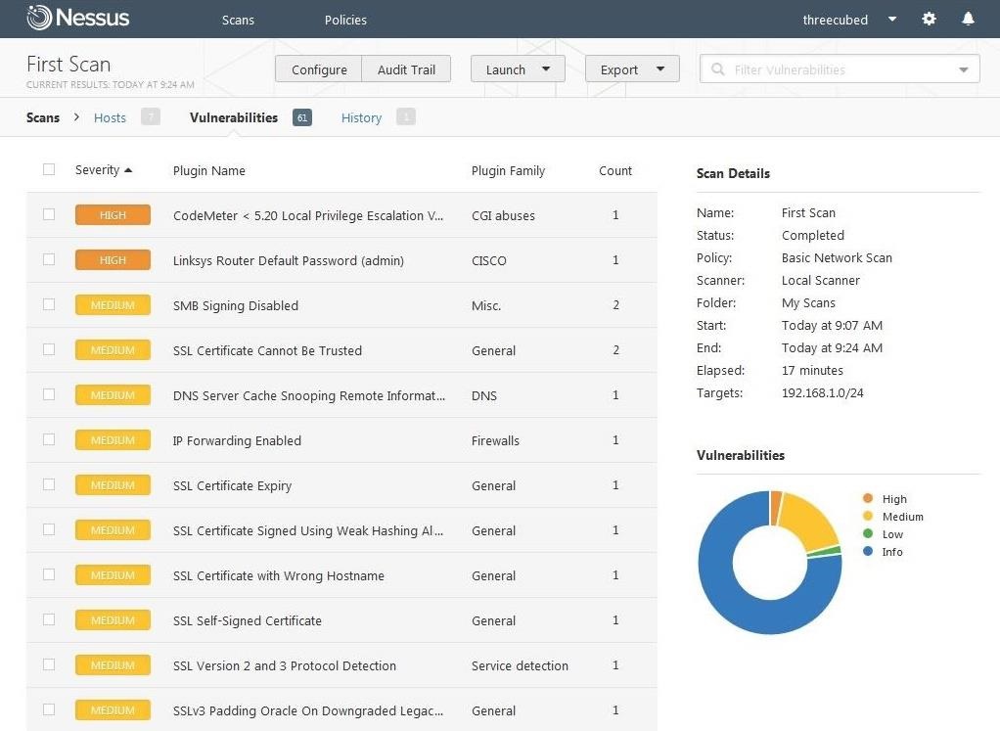Open the Export dropdown menu
1000x731 pixels.
pos(631,69)
